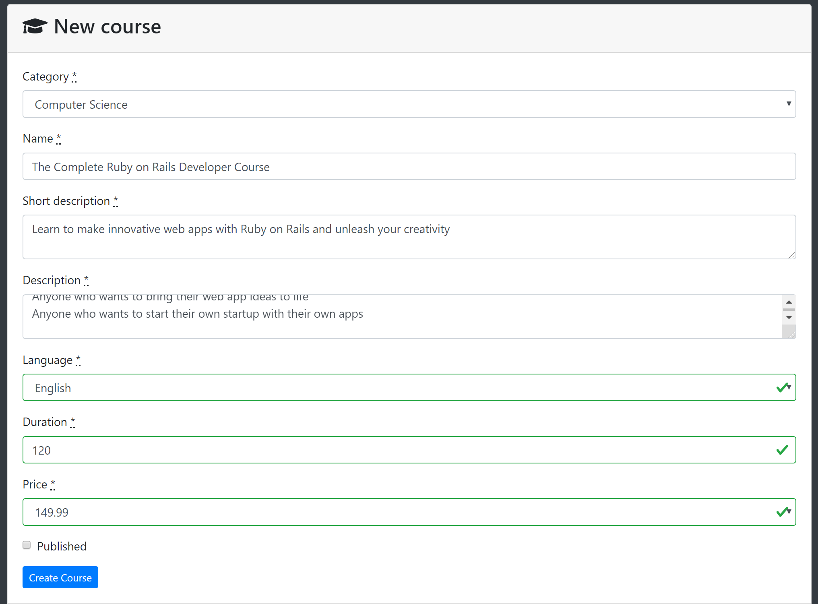Viewport: 818px width, 604px height.
Task: Click the resize handle of the Short description textarea
Action: tap(792, 255)
